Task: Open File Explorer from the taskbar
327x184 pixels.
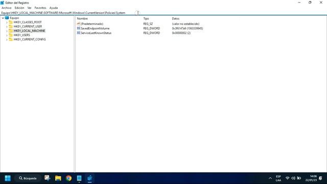Action: [x=58, y=178]
